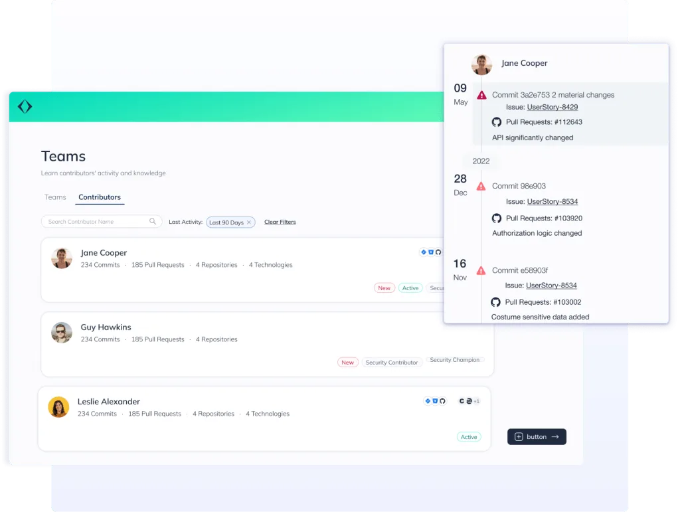Click the app logo diamond in the teal header

[25, 106]
